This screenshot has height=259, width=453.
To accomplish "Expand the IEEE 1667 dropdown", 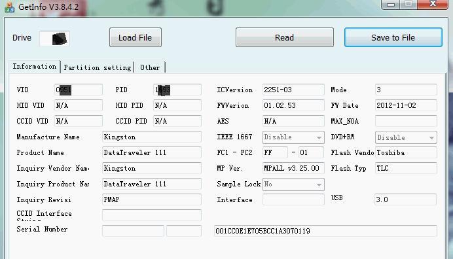I will tap(293, 137).
